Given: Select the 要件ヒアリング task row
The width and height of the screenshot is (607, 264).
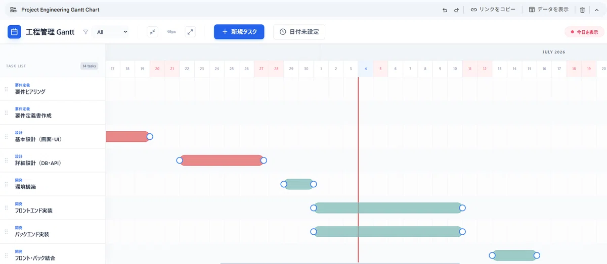Looking at the screenshot, I should [53, 89].
